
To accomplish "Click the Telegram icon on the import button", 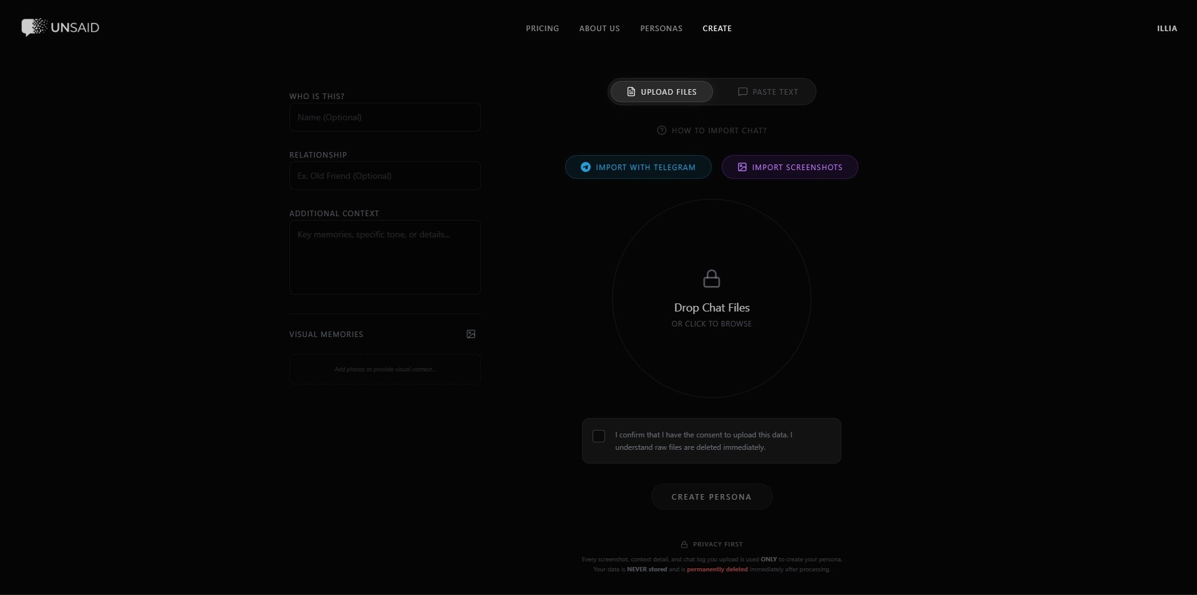I will point(586,167).
